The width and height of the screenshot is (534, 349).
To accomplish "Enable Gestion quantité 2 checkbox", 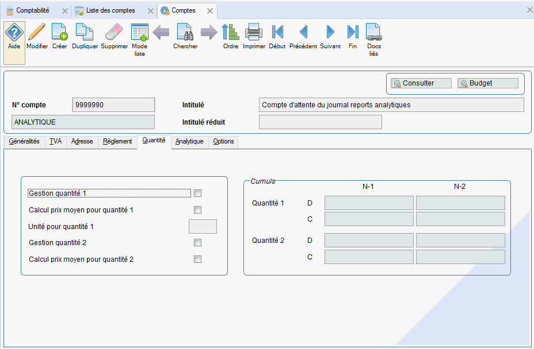I will [x=197, y=242].
